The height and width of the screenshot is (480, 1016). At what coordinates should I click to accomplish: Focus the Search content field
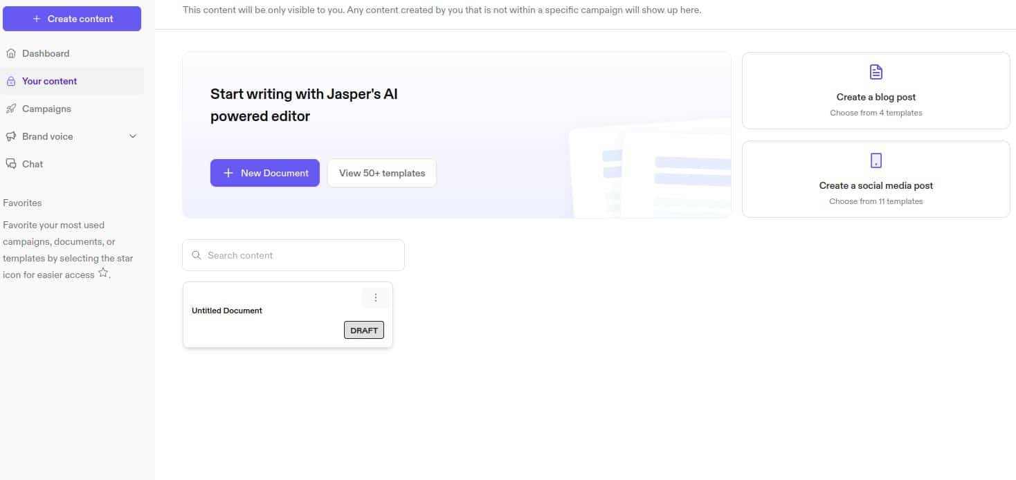(293, 255)
